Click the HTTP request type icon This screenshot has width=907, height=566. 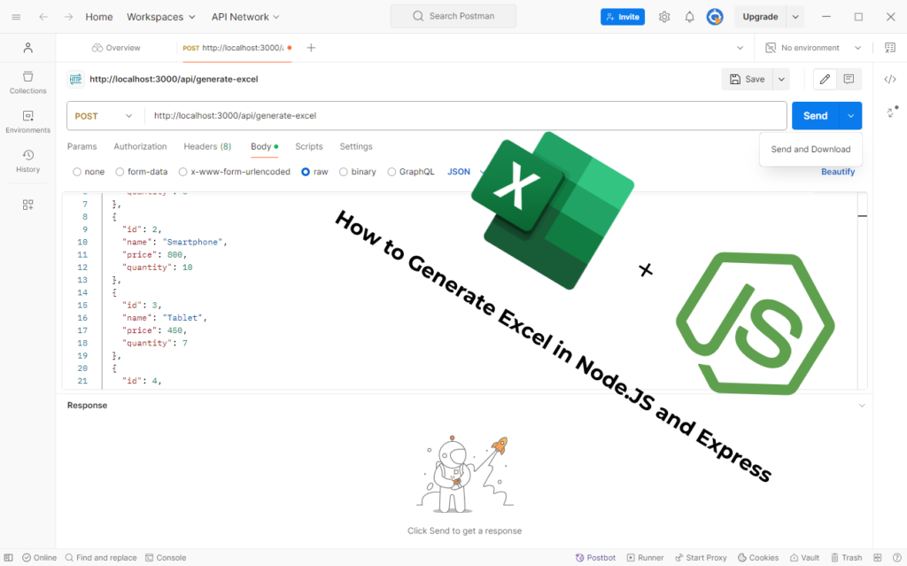[x=76, y=80]
